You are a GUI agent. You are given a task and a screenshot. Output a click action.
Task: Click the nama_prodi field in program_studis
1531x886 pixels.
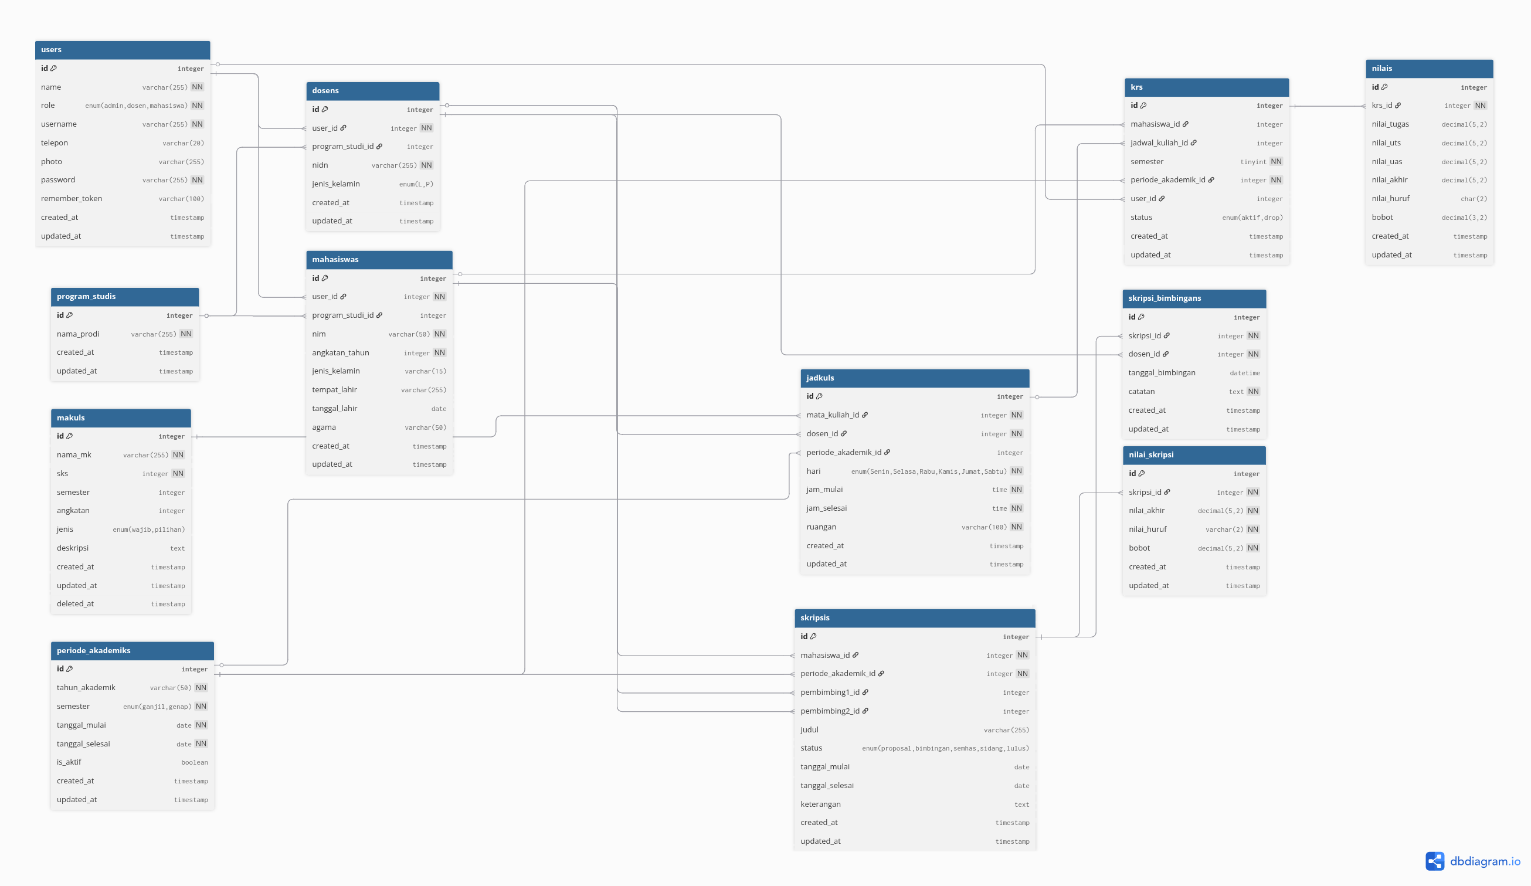pyautogui.click(x=124, y=334)
